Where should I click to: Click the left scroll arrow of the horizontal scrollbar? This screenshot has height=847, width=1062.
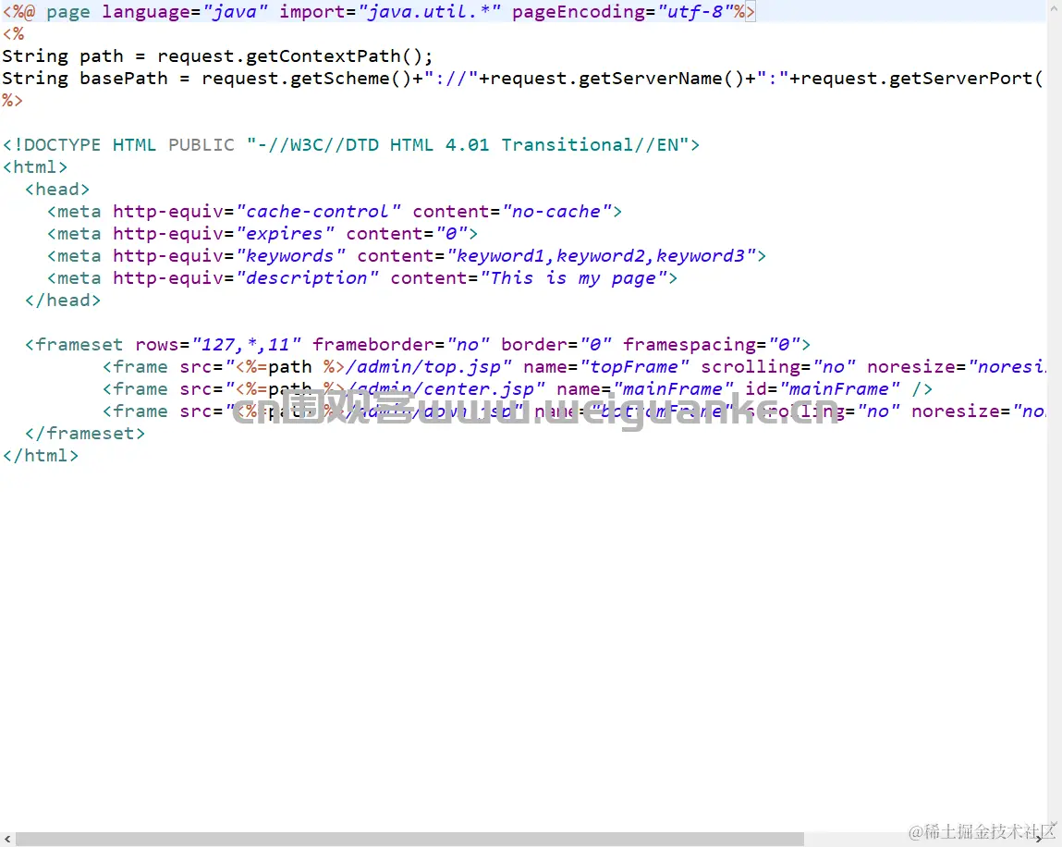coord(7,839)
